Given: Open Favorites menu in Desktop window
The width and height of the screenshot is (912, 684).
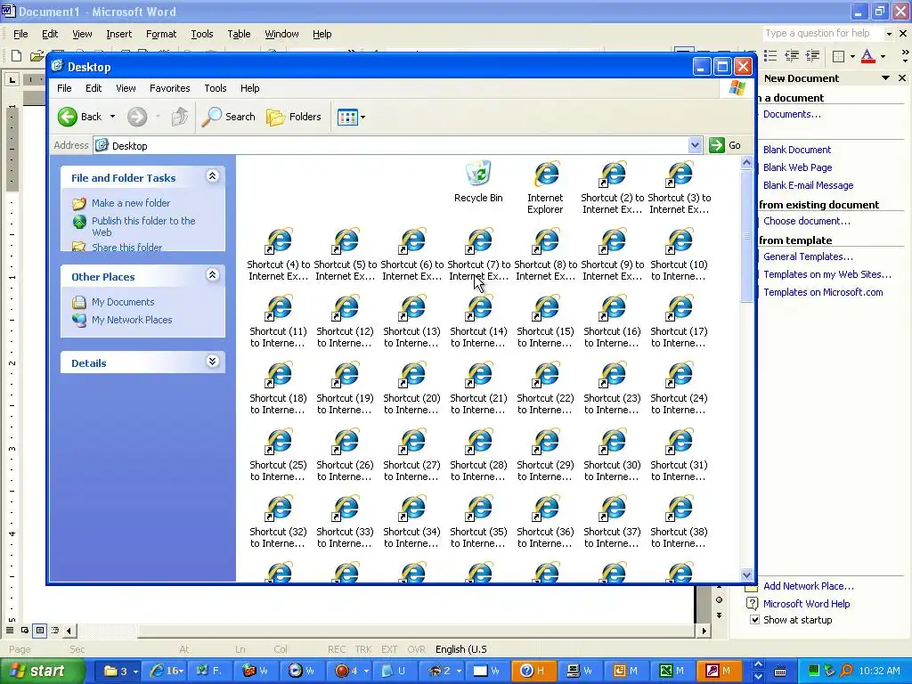Looking at the screenshot, I should [x=170, y=88].
